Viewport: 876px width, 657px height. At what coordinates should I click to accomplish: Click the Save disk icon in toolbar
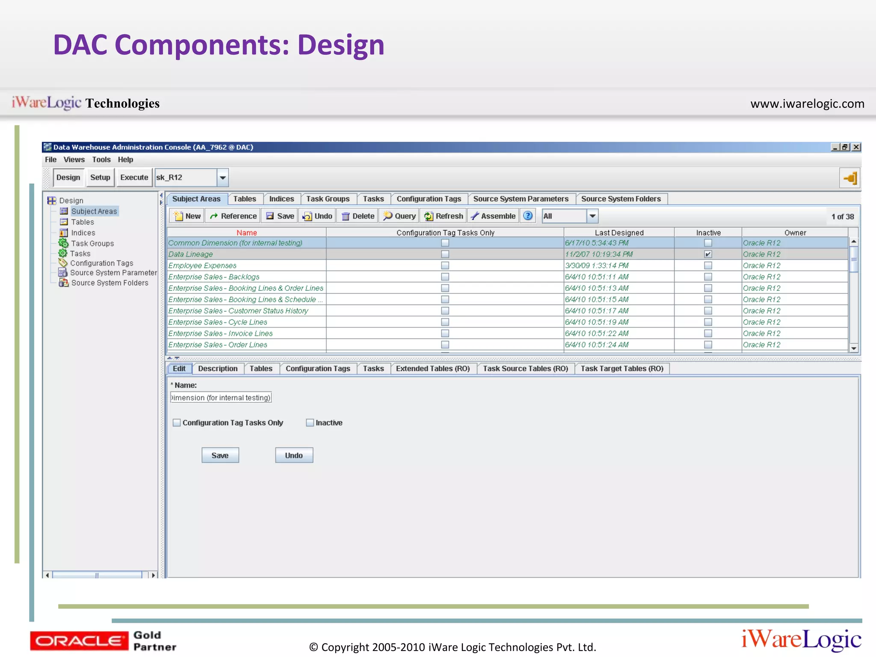270,216
